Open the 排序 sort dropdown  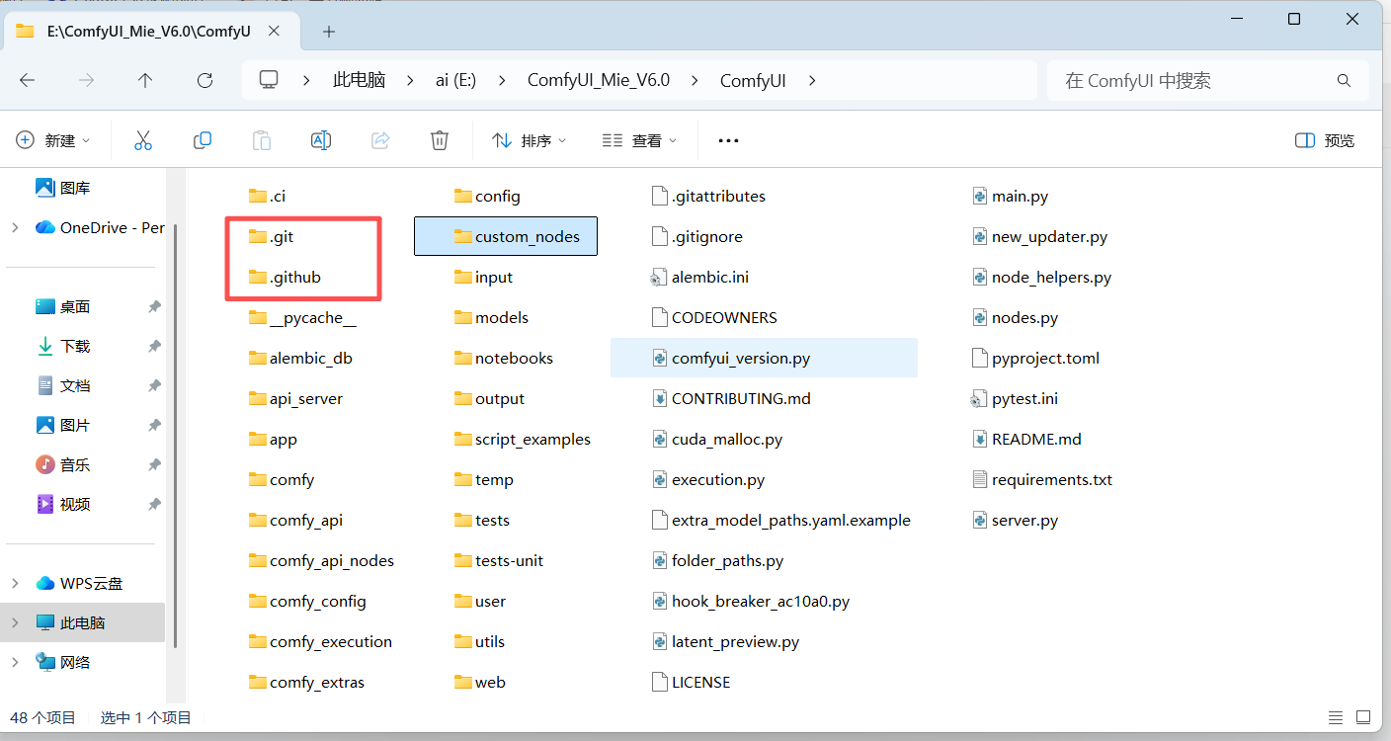pyautogui.click(x=530, y=140)
